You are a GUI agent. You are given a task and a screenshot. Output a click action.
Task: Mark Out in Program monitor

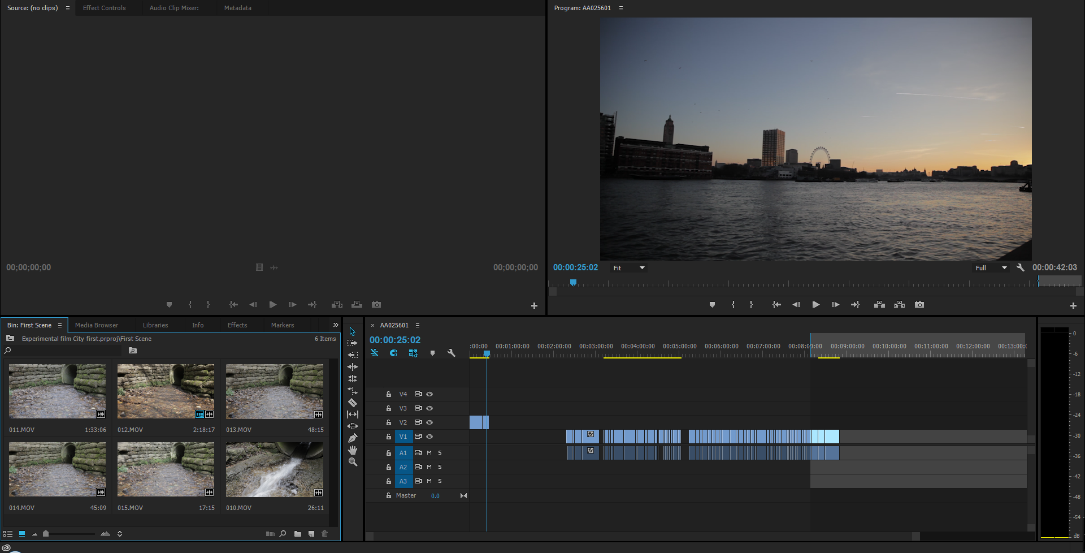pyautogui.click(x=751, y=305)
